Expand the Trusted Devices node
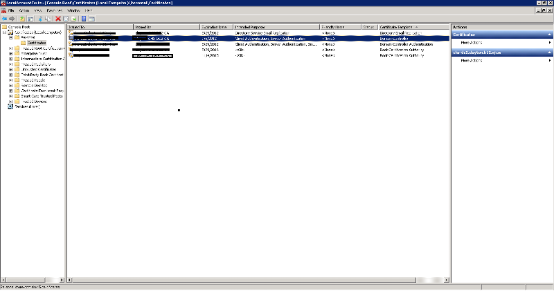Screen dimensions: 554x291 coord(10,101)
